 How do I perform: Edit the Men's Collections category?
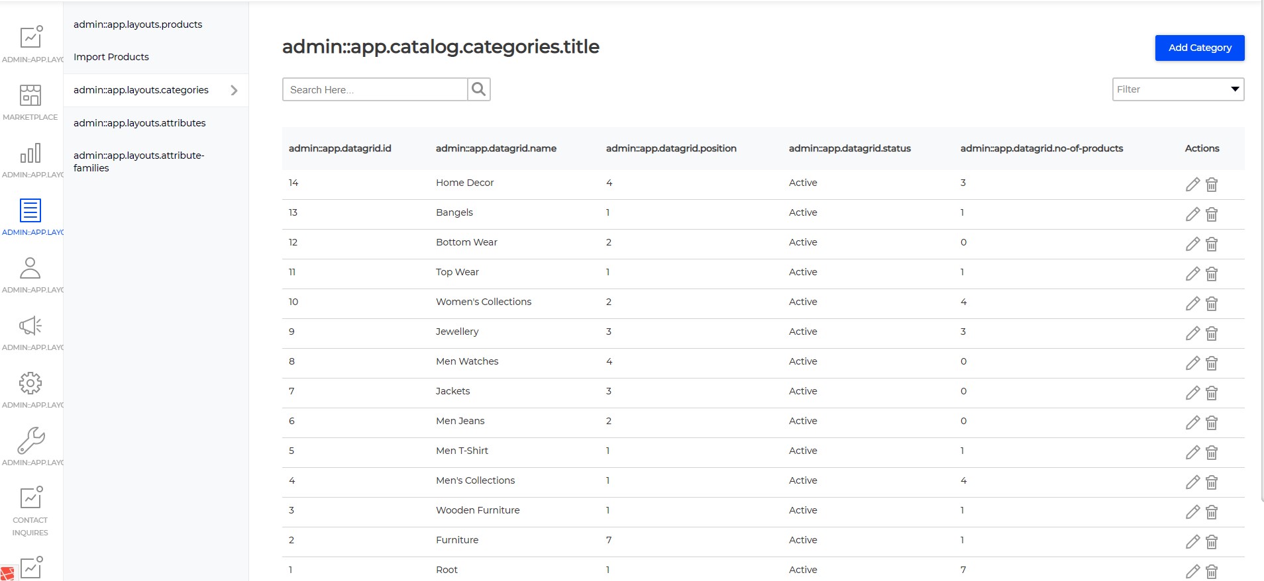point(1192,482)
